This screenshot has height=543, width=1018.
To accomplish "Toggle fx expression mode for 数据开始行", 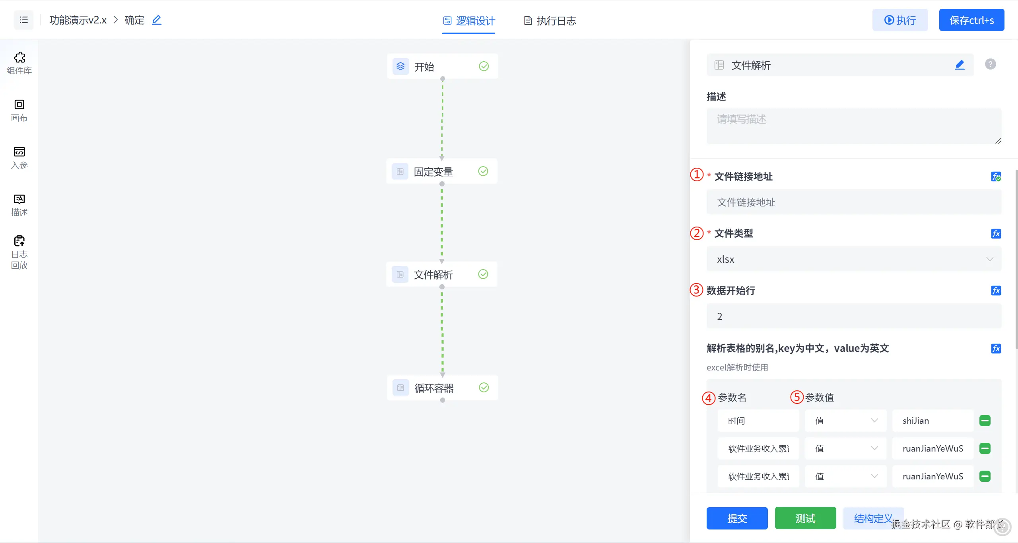I will click(x=996, y=291).
